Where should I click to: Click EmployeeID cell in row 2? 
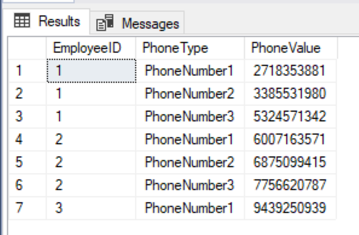91,93
